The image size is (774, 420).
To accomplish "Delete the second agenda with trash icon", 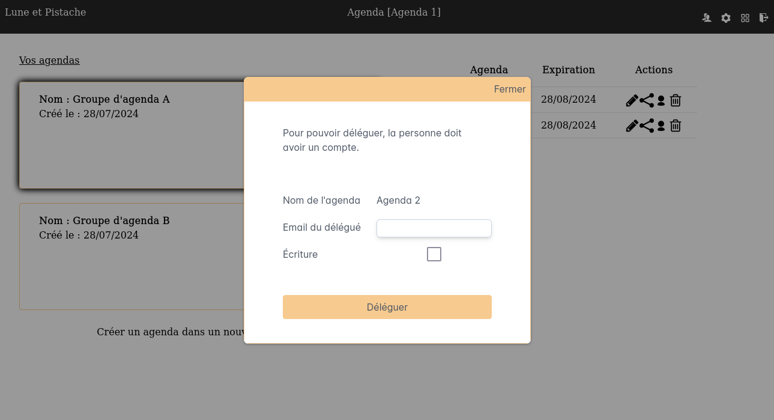I will [676, 126].
